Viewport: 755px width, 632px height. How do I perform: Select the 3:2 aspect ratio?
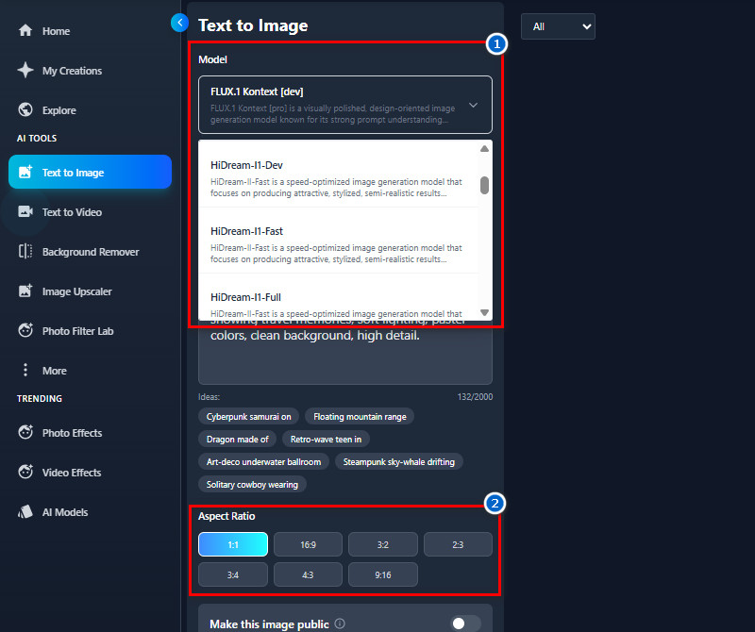(x=383, y=544)
